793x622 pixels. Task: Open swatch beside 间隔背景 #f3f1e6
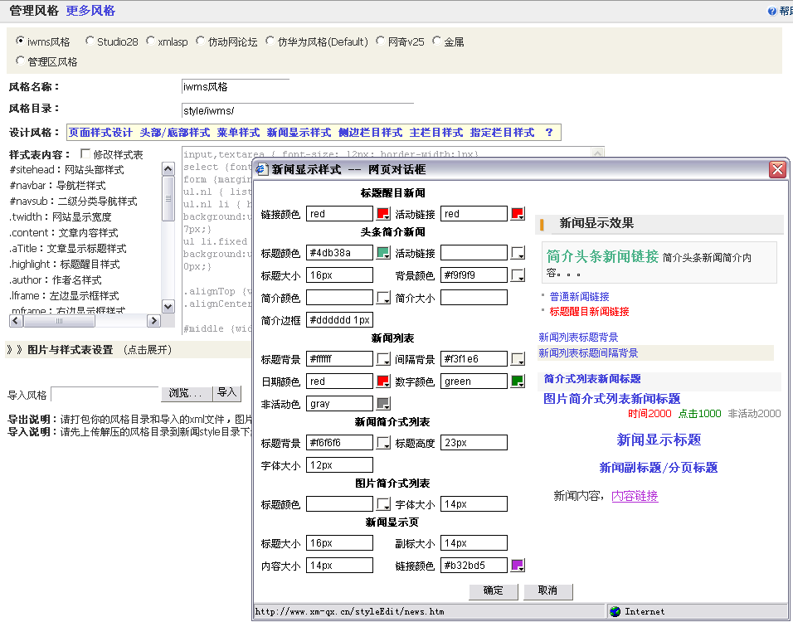(x=518, y=359)
